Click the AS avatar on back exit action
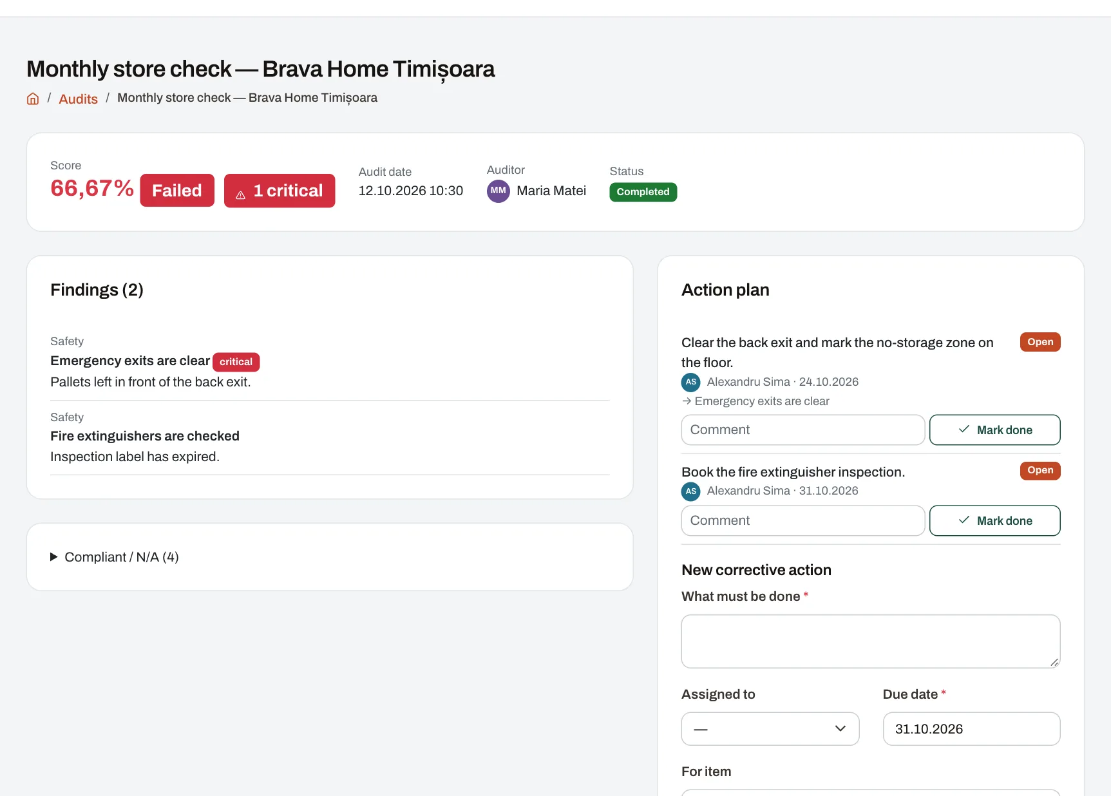 click(690, 382)
